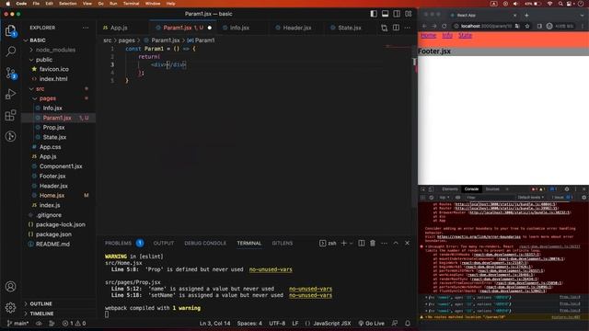The width and height of the screenshot is (589, 331).
Task: Click the State link on web page
Action: pos(465,35)
